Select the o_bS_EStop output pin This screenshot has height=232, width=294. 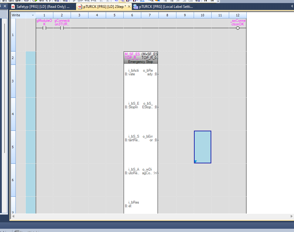tap(150, 105)
